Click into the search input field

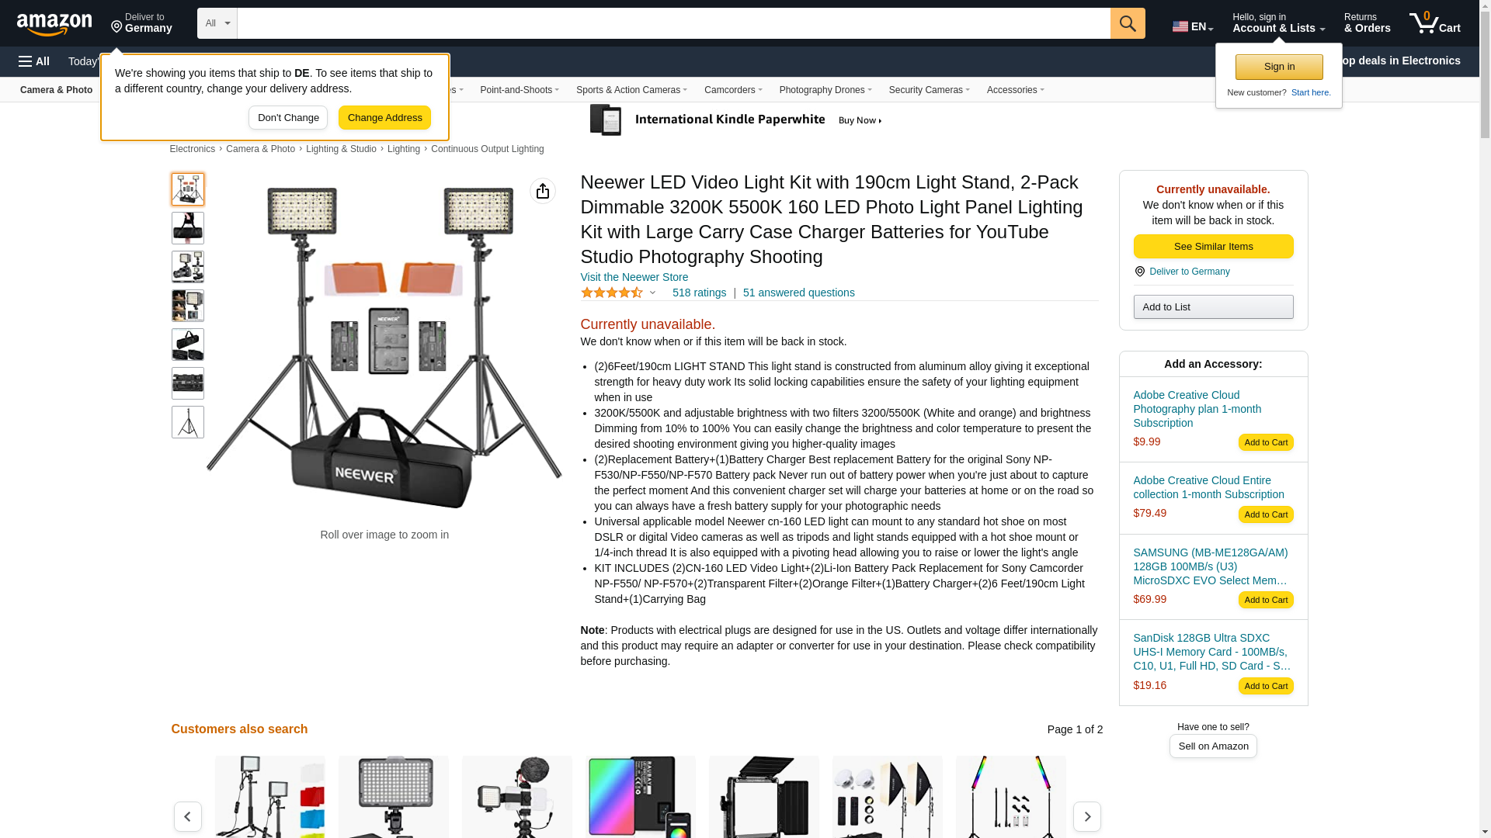pos(673,23)
